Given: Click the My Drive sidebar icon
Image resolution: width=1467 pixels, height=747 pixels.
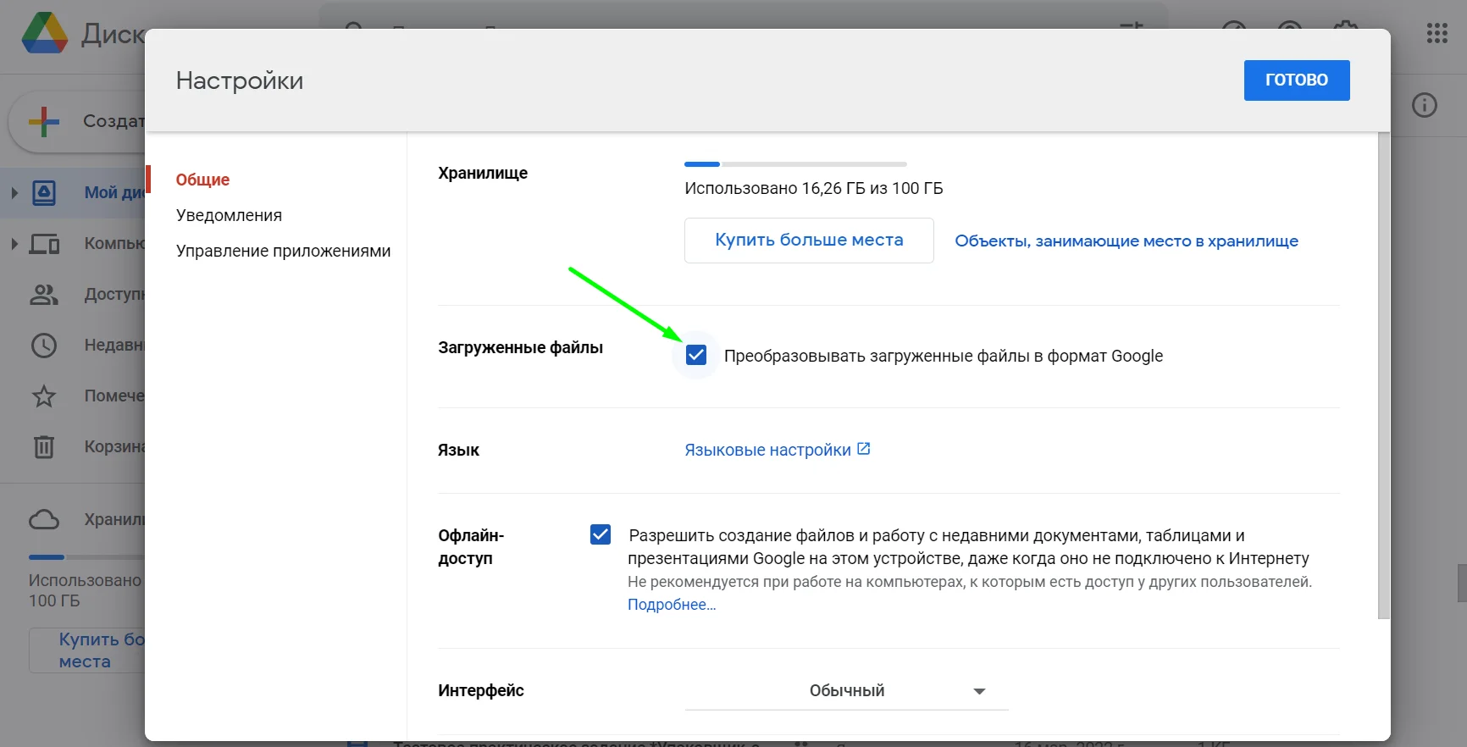Looking at the screenshot, I should (x=44, y=193).
